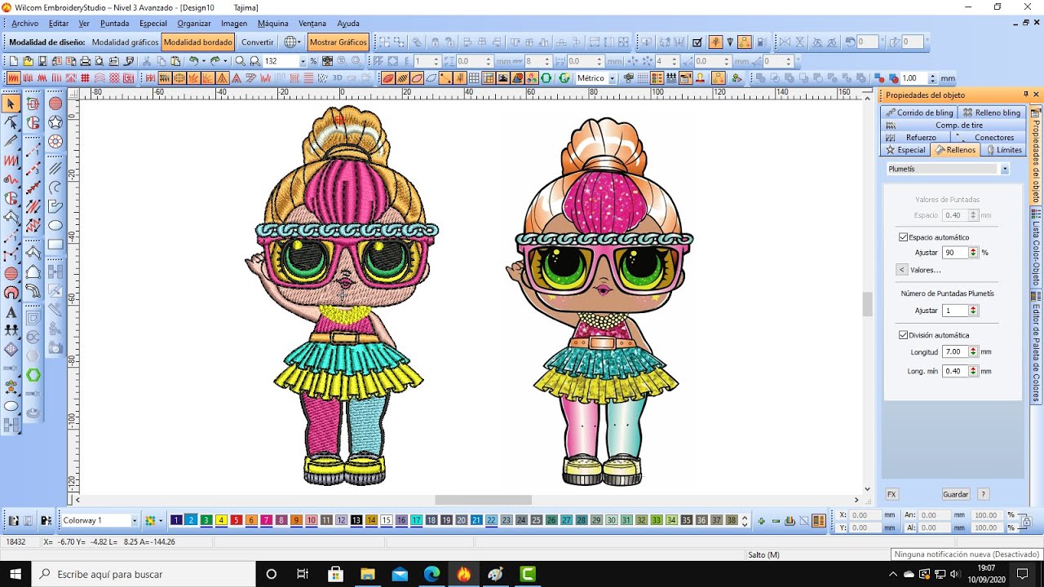The height and width of the screenshot is (587, 1044).
Task: Select color swatch number 17
Action: tap(416, 520)
